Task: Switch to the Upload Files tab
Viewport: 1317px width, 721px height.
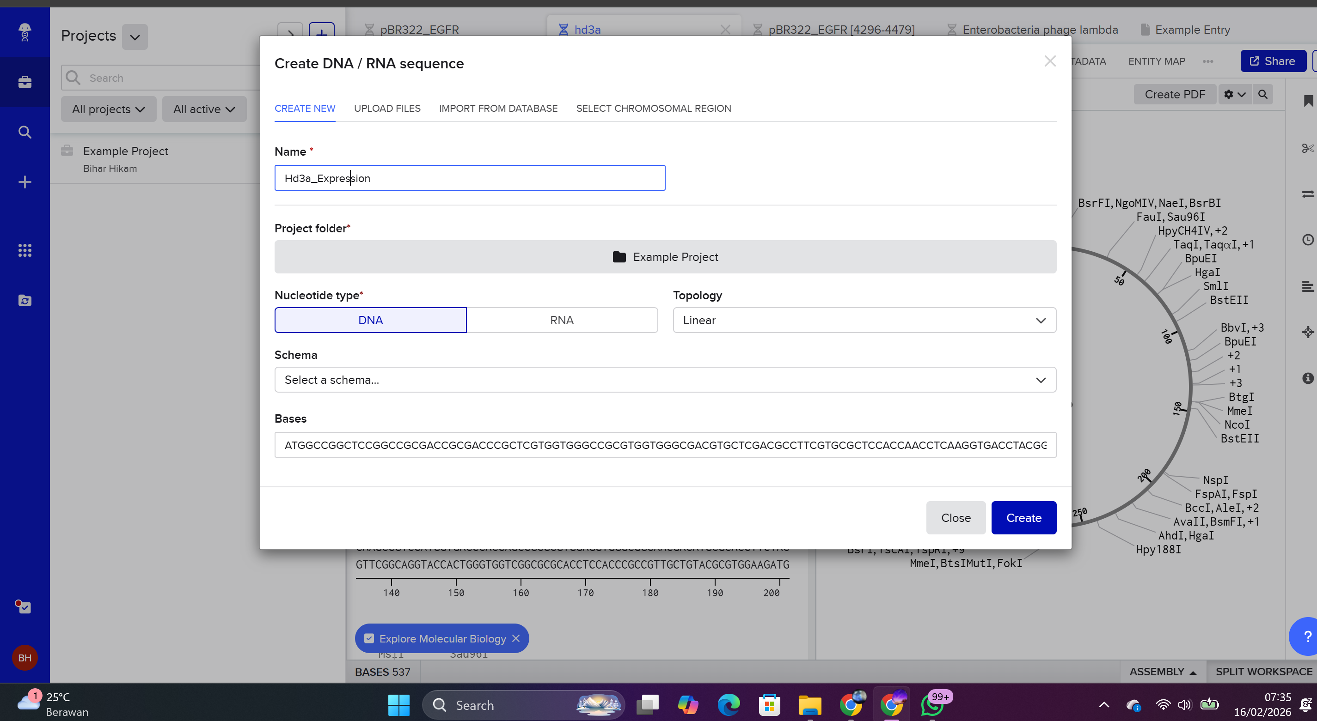Action: (x=387, y=109)
